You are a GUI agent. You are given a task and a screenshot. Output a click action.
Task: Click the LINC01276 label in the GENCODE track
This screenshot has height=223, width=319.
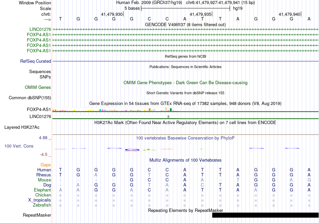40,30
